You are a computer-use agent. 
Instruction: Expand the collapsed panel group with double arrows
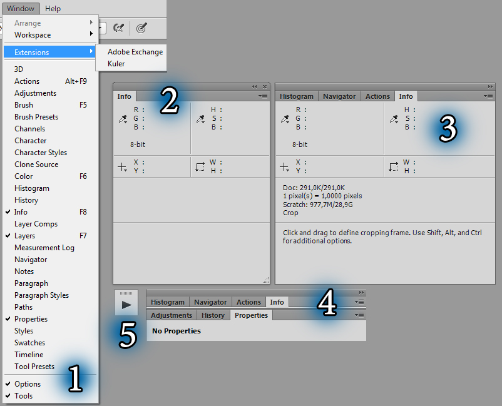(x=361, y=292)
